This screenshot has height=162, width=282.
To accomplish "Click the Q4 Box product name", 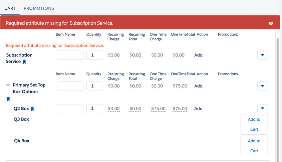I will (22, 141).
